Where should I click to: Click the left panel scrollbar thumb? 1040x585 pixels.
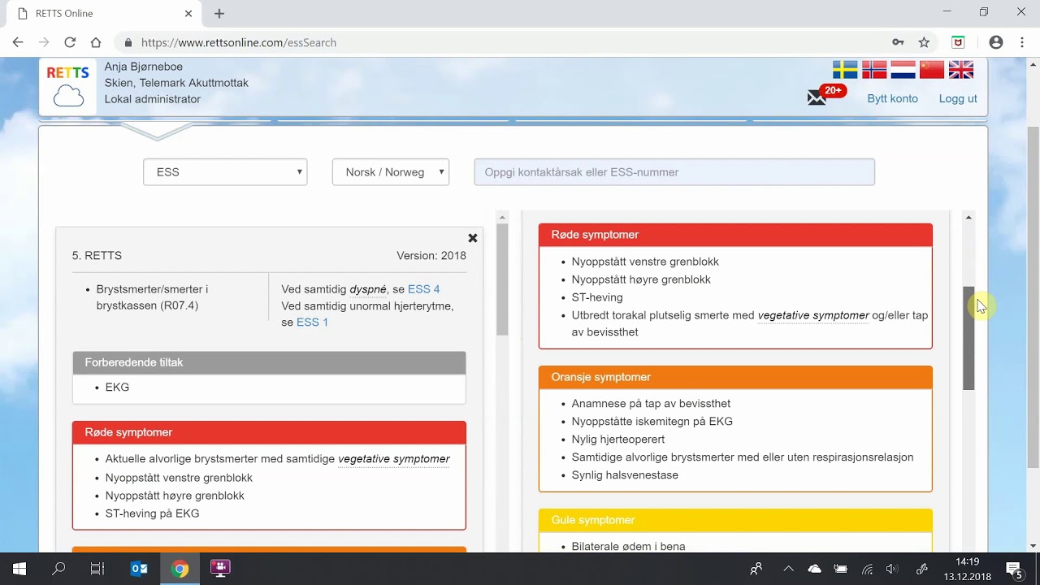[502, 279]
